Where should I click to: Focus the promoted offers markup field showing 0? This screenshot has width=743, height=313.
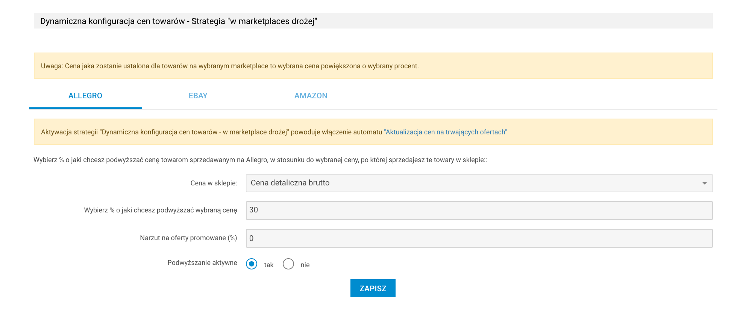[479, 238]
